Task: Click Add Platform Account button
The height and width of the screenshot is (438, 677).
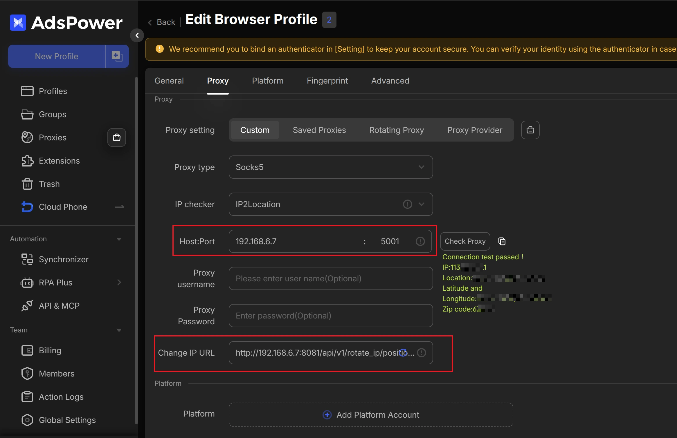Action: point(371,415)
